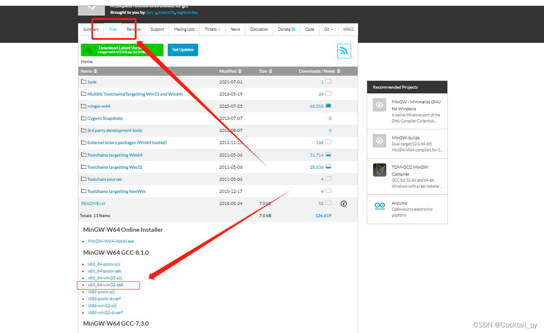
Task: Click the Home breadcrumb
Action: pyautogui.click(x=87, y=62)
